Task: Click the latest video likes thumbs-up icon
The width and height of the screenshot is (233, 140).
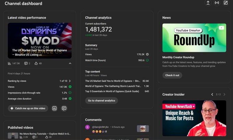Action: click(36, 63)
